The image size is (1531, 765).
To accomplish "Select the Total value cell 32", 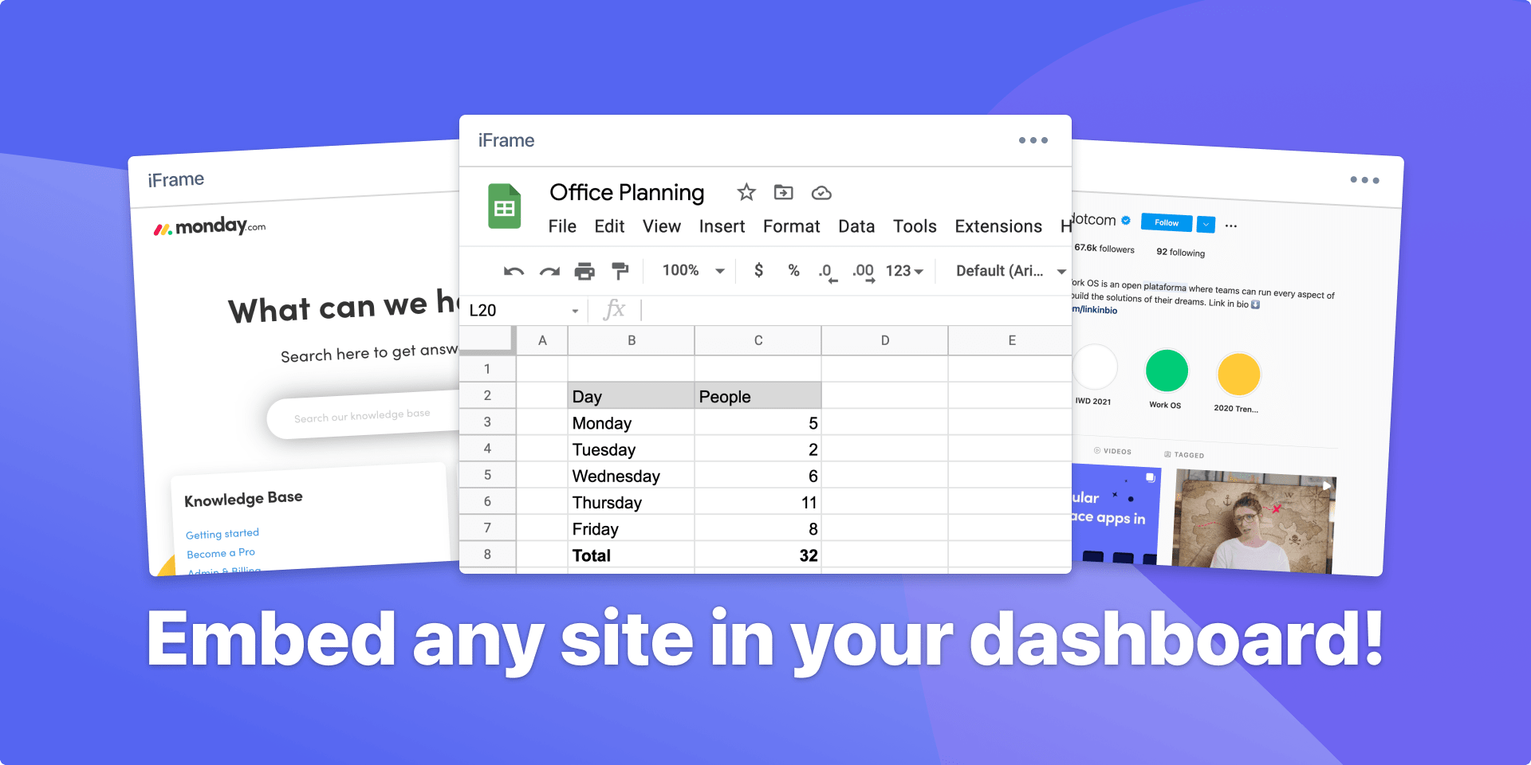I will pos(758,555).
